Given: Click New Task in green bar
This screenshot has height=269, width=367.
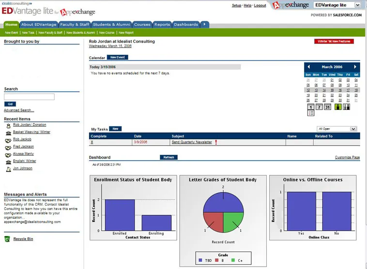Looking at the screenshot, I should point(28,33).
